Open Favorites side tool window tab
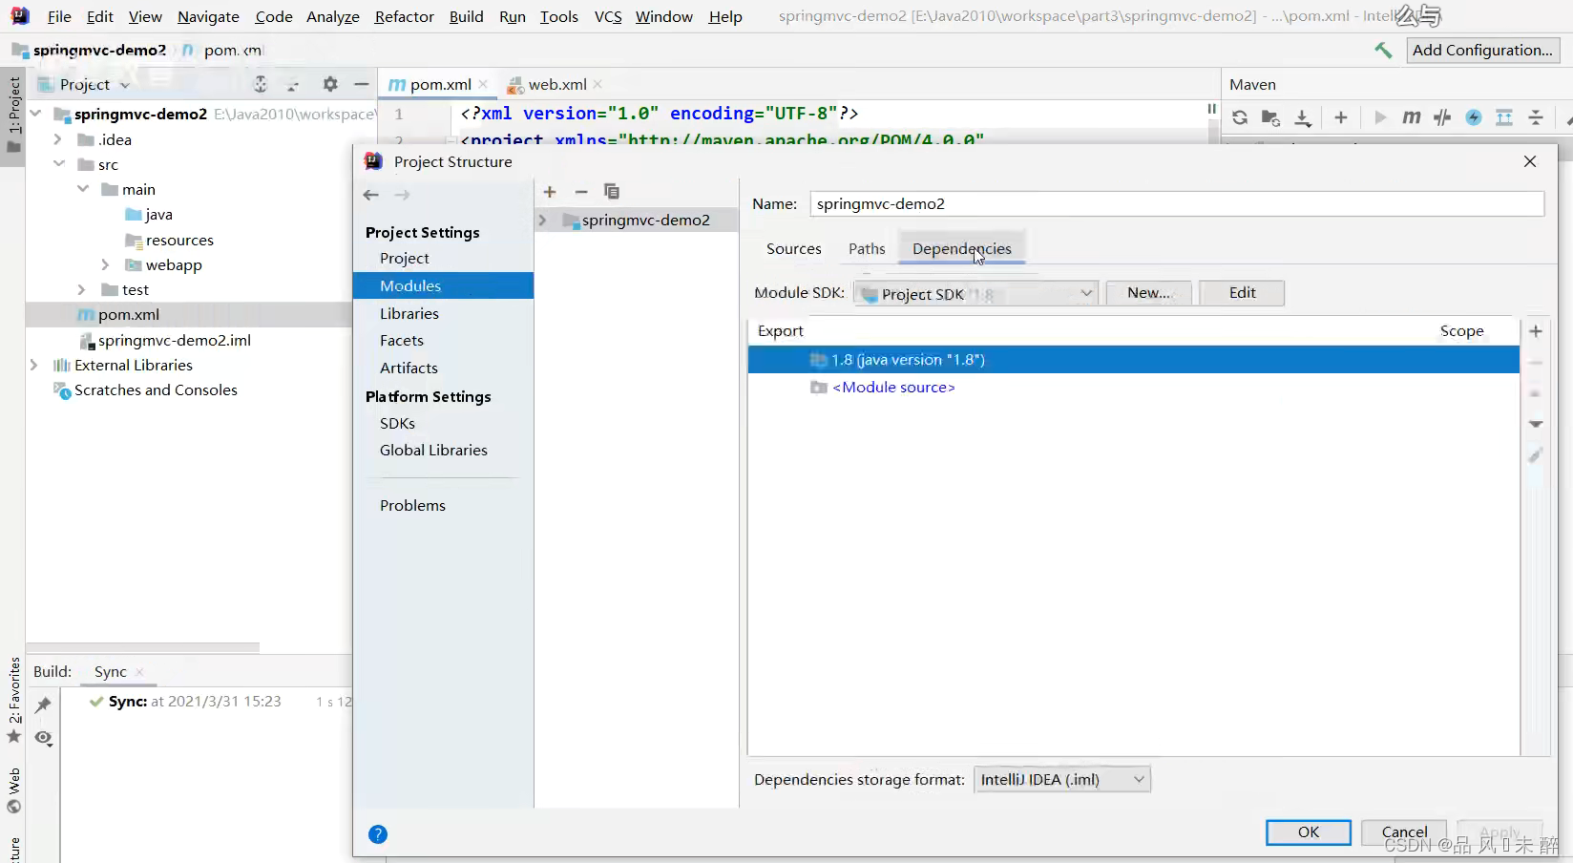The width and height of the screenshot is (1573, 863). click(13, 700)
